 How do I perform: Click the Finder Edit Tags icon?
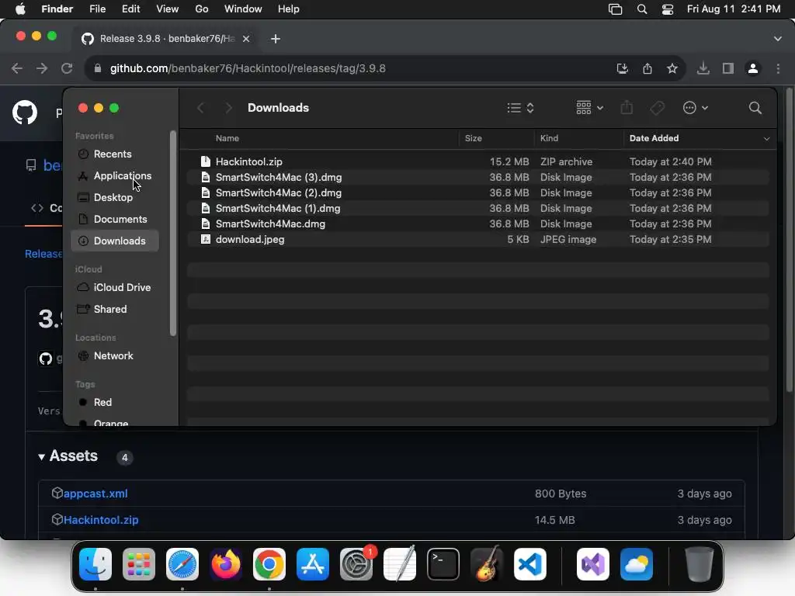[x=657, y=108]
